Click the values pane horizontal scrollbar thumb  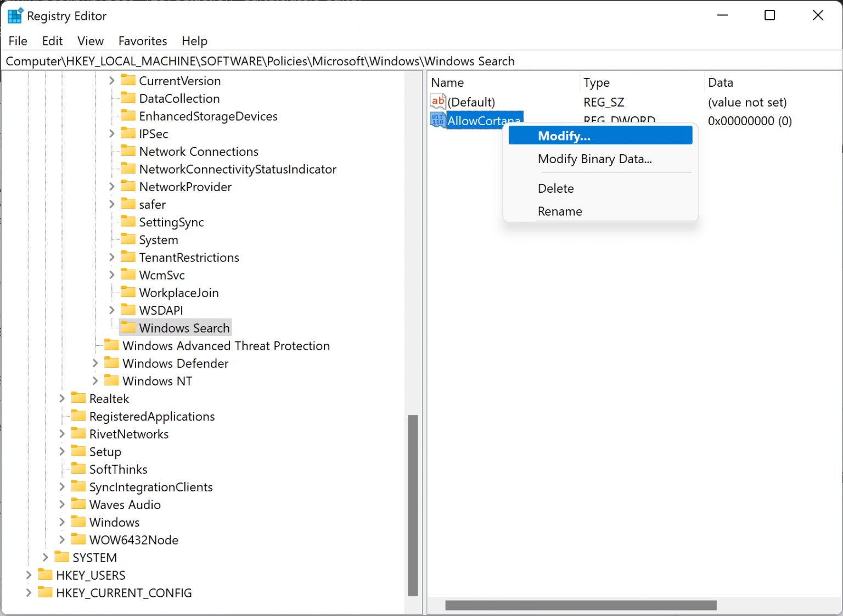[581, 605]
